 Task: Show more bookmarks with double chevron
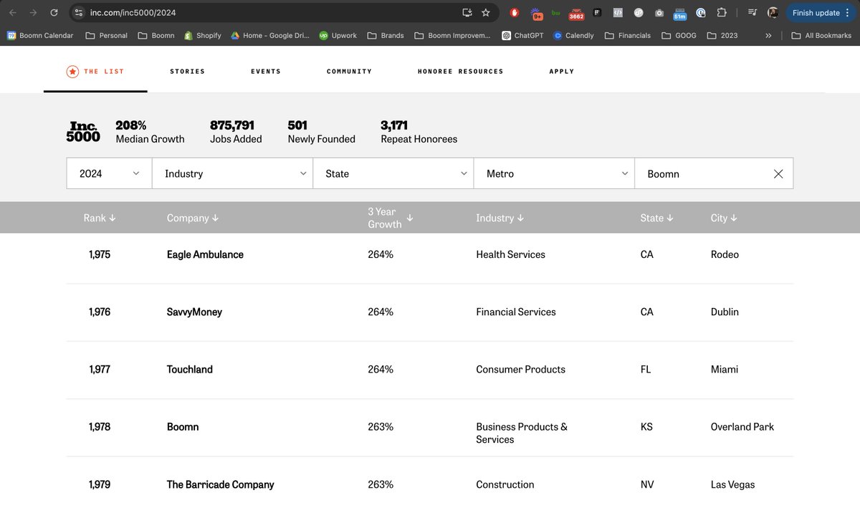(768, 35)
